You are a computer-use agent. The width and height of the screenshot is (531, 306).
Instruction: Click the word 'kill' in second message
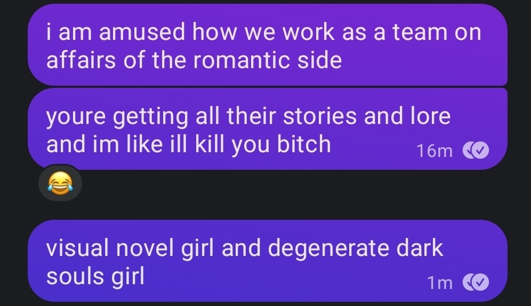(x=210, y=144)
